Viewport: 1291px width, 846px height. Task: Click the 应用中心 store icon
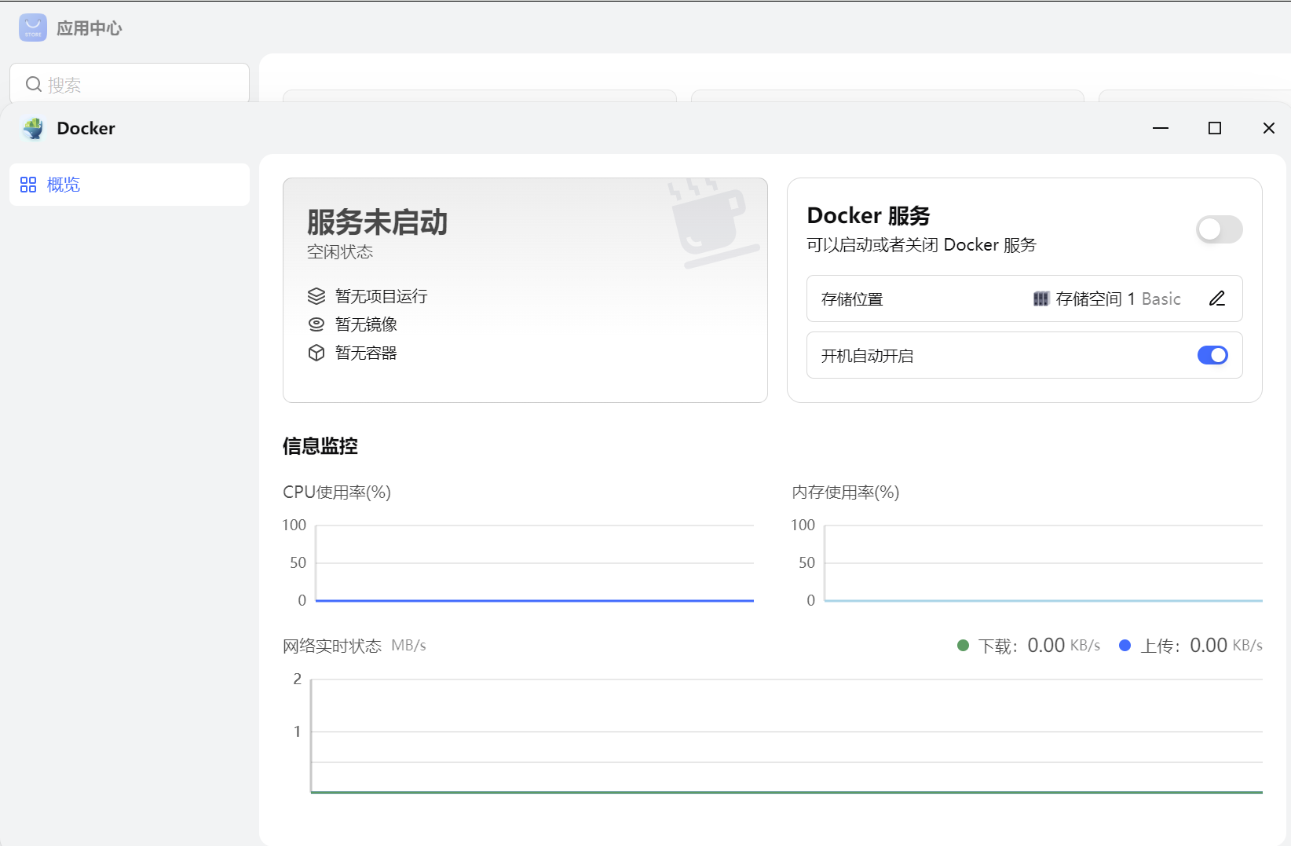click(x=32, y=27)
